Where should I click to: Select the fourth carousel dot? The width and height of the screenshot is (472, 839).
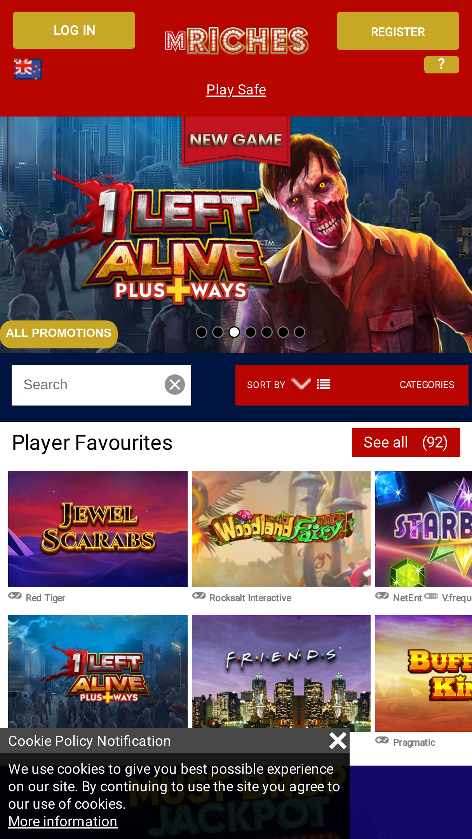click(251, 332)
